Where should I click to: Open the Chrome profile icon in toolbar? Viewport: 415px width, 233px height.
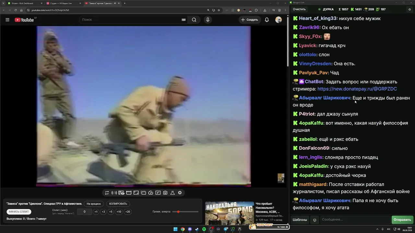[279, 10]
